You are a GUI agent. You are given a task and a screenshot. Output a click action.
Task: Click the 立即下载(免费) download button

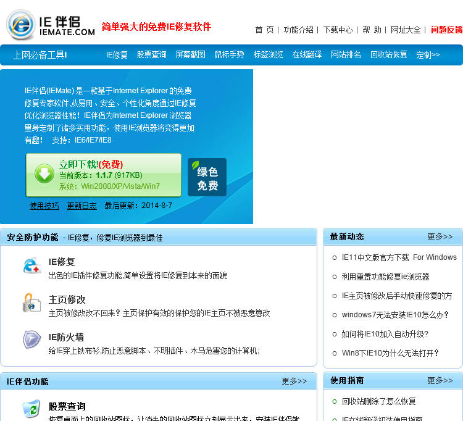104,175
